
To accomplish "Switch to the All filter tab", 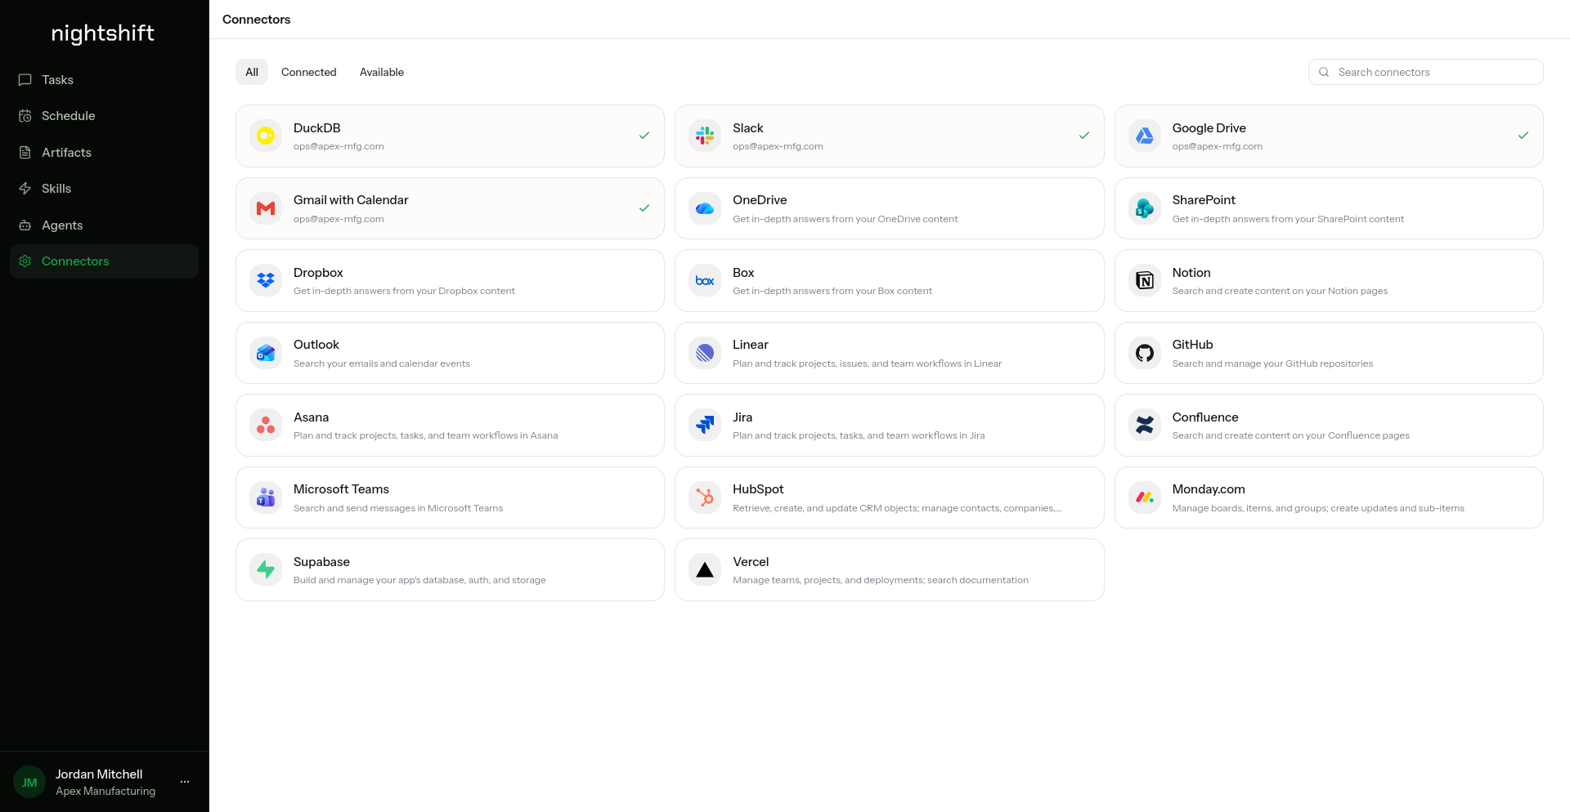I will pos(252,72).
